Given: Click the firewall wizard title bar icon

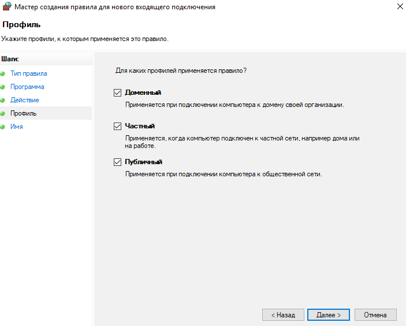Looking at the screenshot, I should coord(7,6).
